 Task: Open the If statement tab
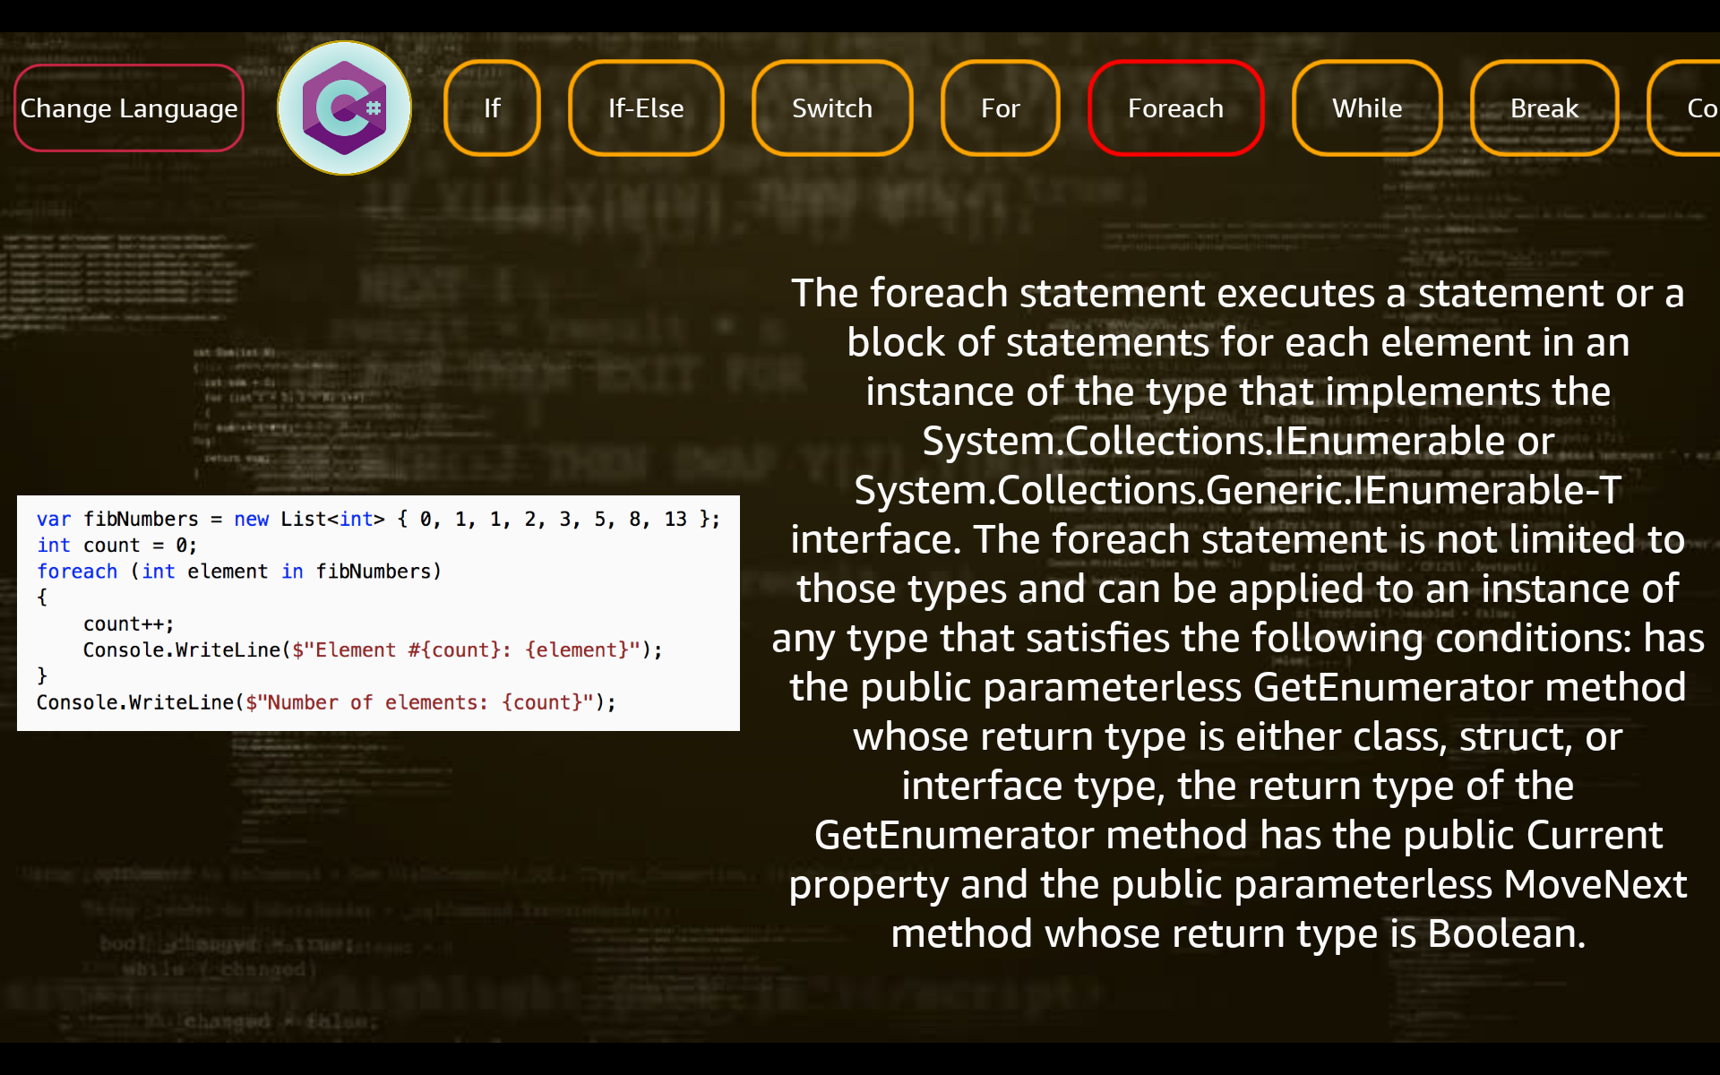tap(492, 108)
